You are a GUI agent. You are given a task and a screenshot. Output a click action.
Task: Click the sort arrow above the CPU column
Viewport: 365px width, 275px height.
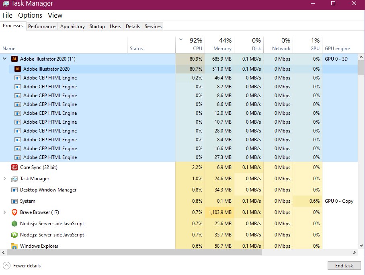180,39
